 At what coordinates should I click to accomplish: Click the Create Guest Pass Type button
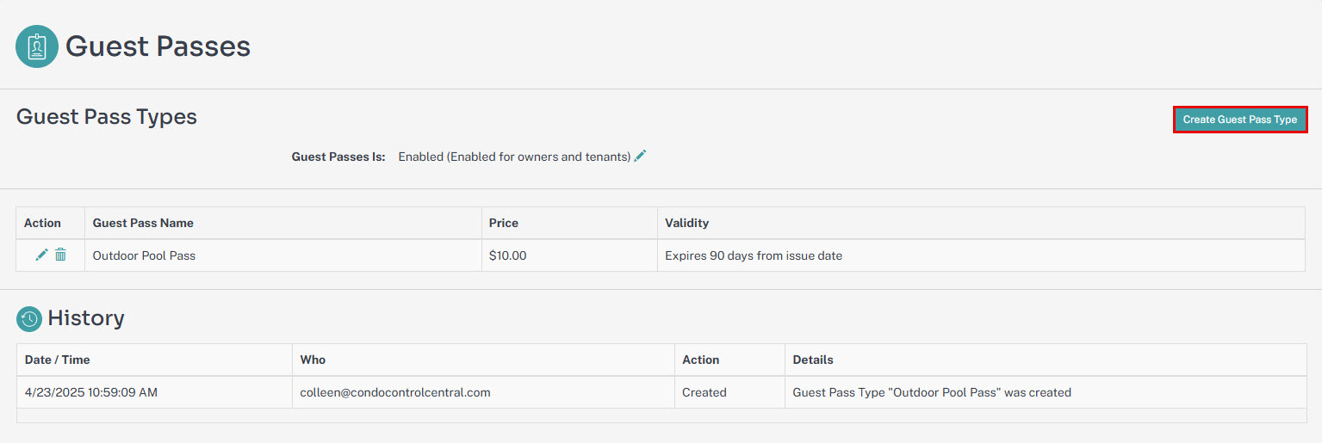[x=1240, y=120]
